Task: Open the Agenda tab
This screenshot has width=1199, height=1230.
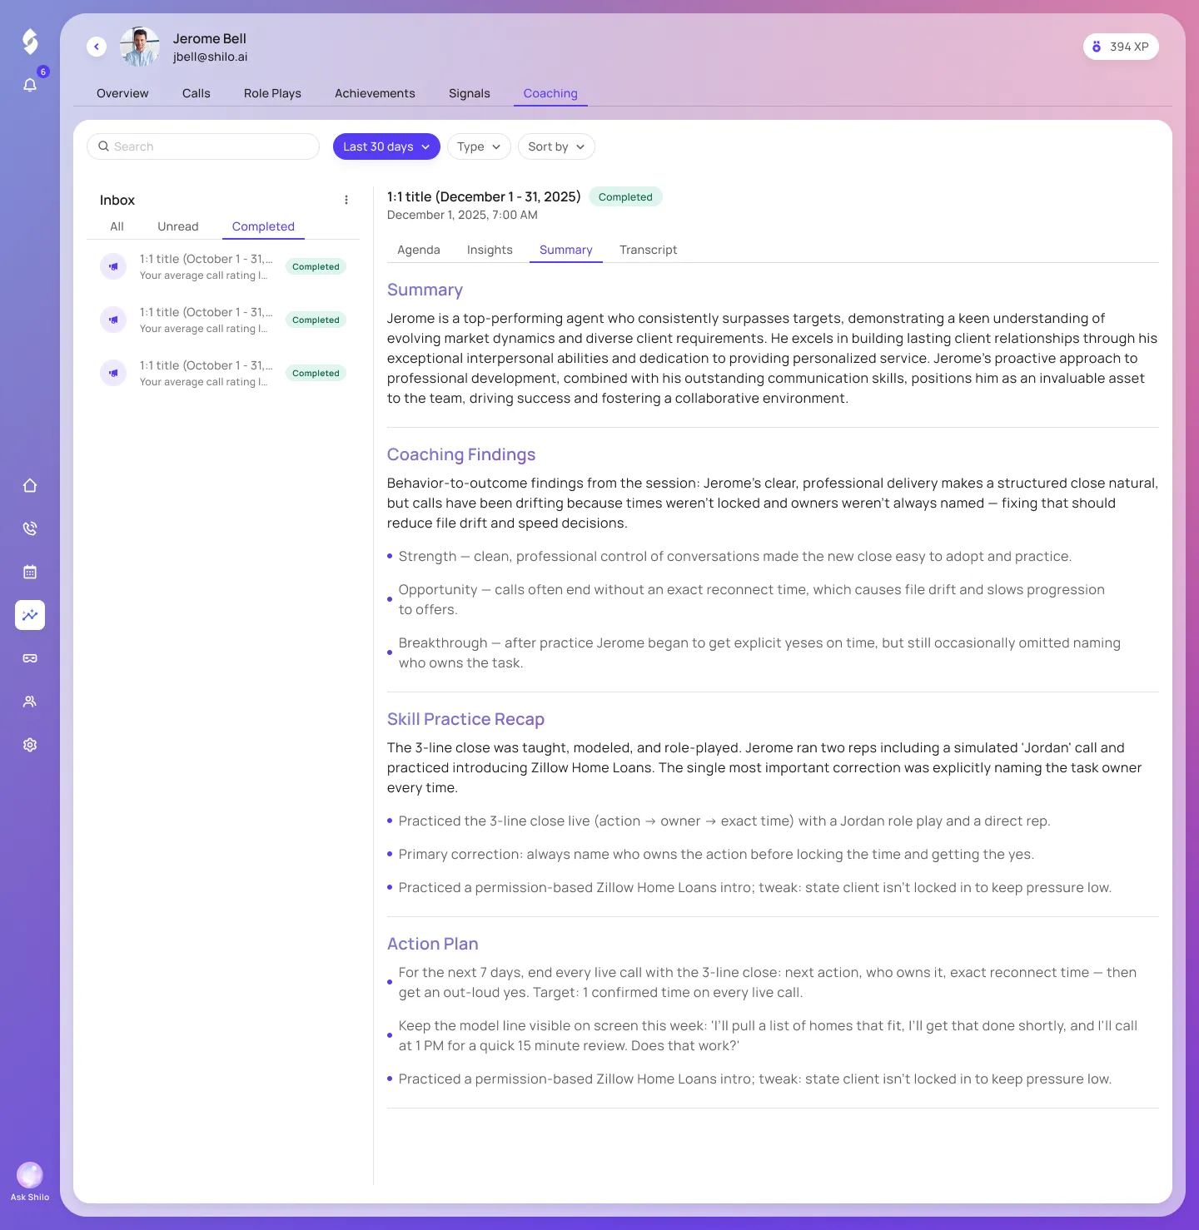Action: pos(419,250)
